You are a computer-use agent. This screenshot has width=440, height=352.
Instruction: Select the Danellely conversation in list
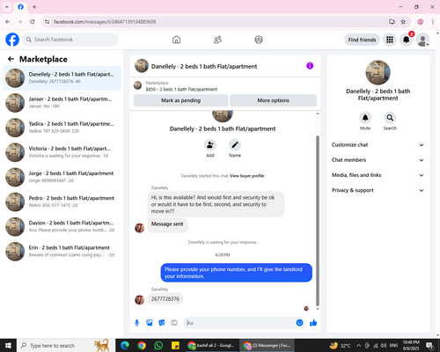click(62, 78)
